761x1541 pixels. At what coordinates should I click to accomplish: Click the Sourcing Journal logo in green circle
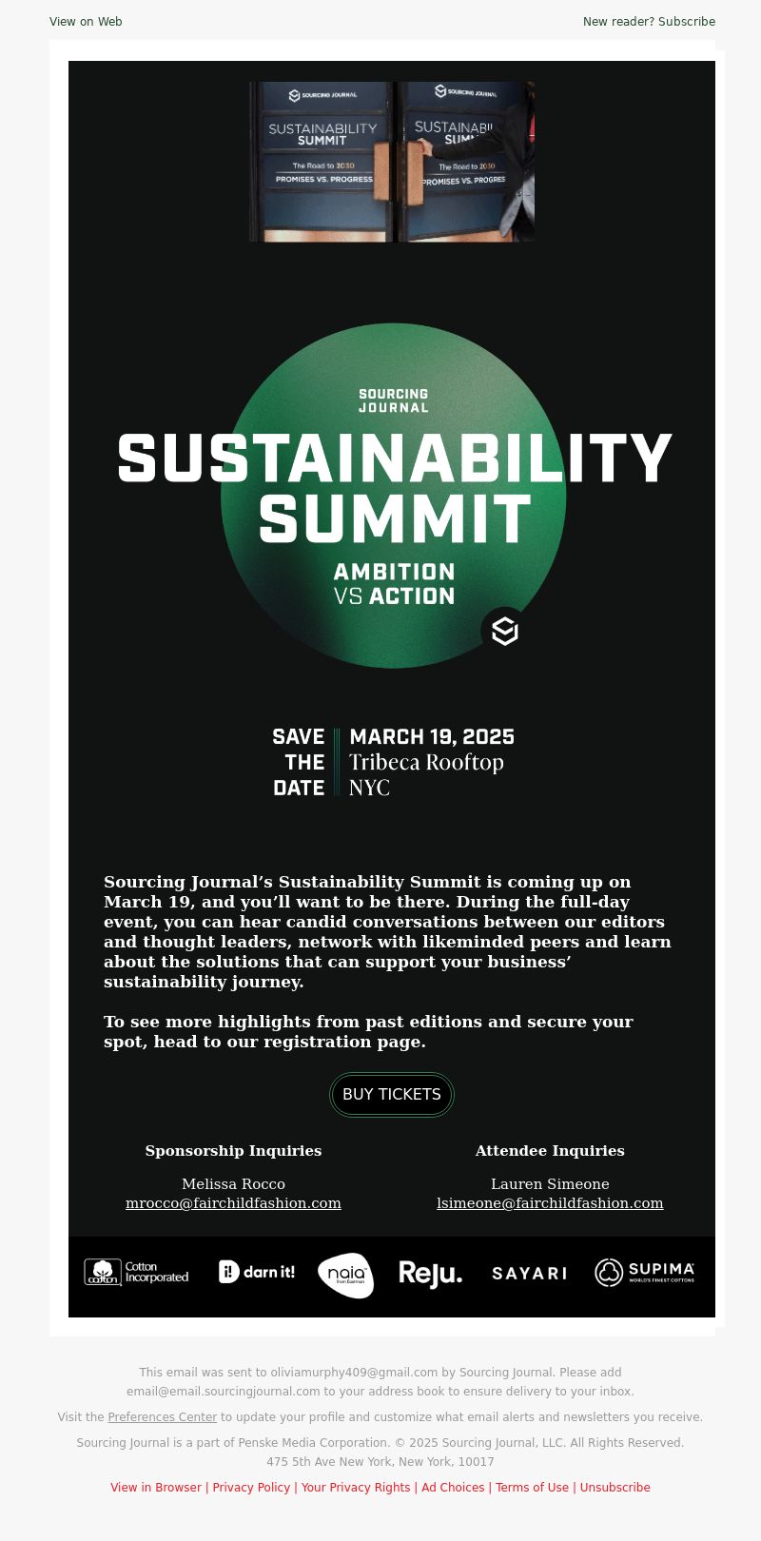[393, 400]
